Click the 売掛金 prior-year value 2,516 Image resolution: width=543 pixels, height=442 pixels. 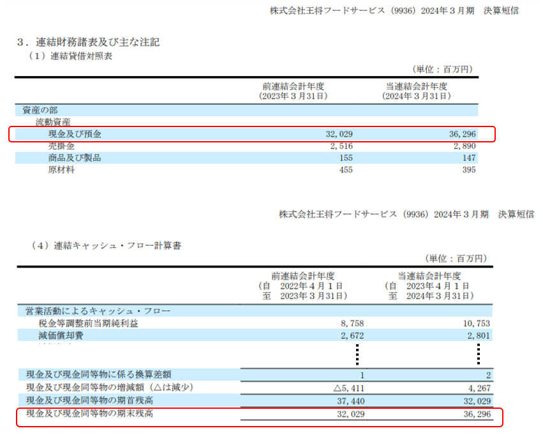(339, 146)
